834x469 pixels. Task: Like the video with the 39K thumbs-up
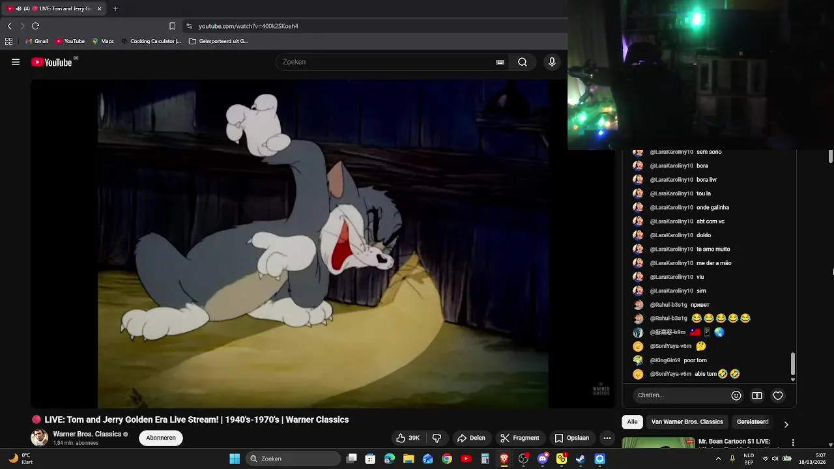coord(408,438)
